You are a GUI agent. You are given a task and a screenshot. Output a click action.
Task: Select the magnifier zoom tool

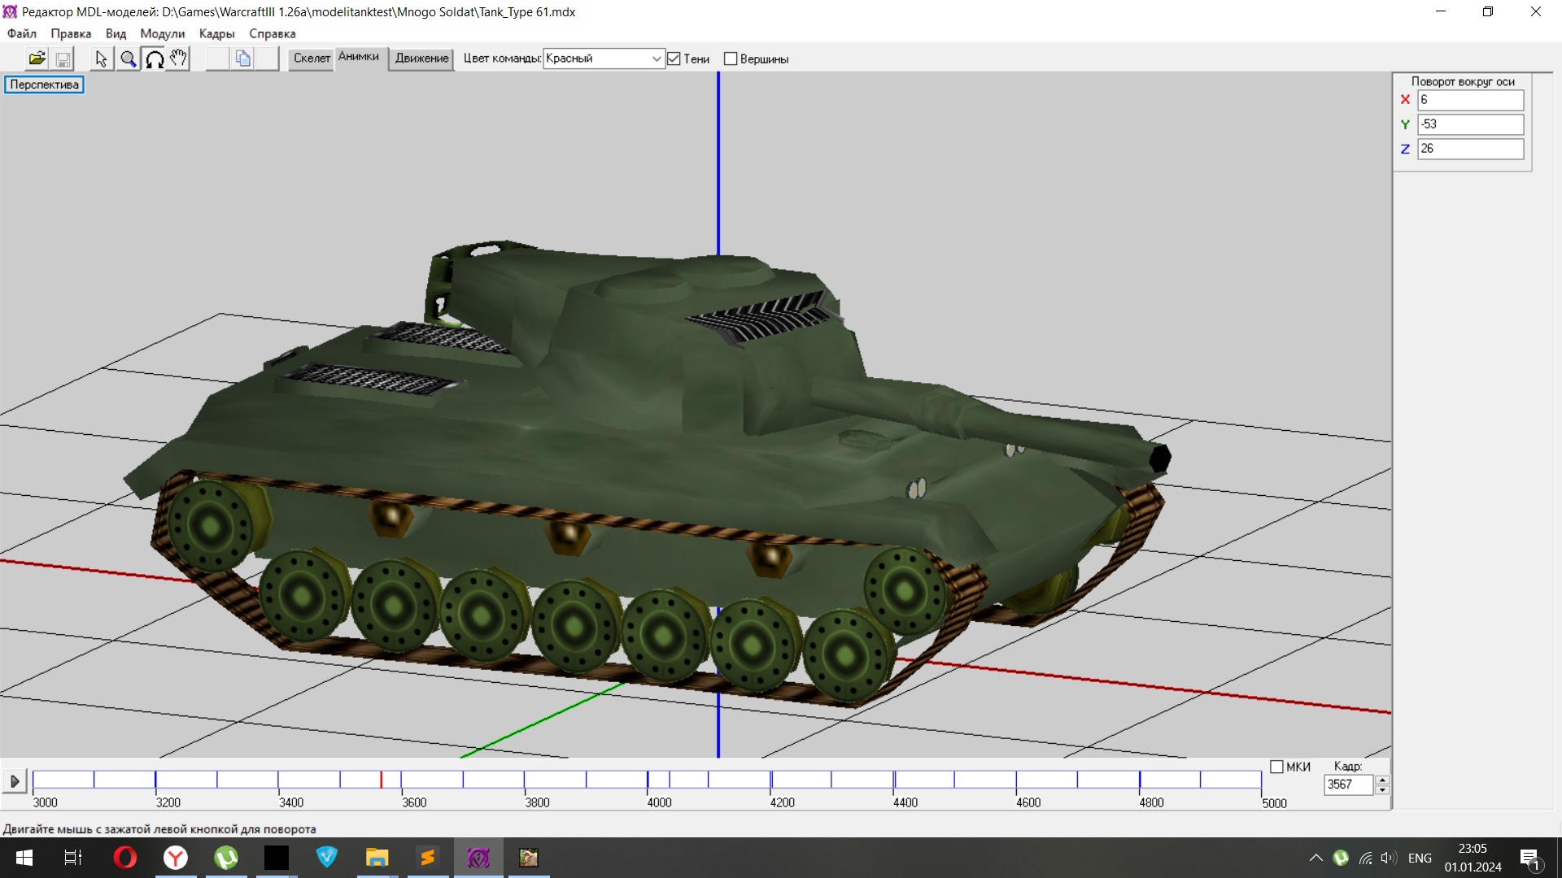[x=128, y=59]
